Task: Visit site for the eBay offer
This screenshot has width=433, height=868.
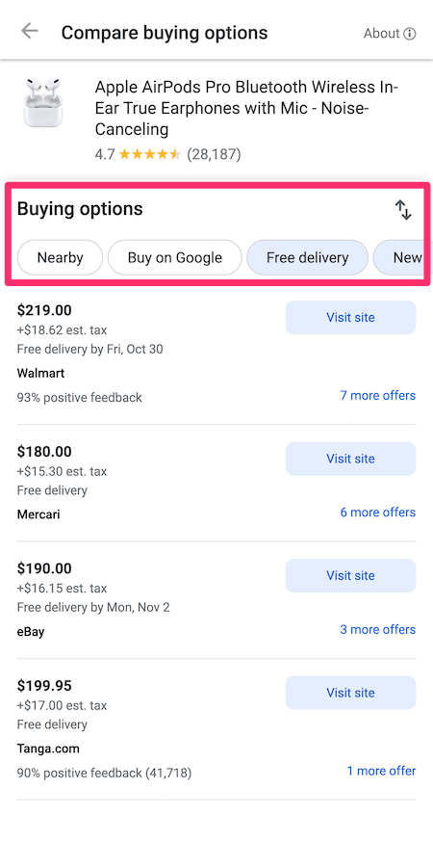Action: pos(350,576)
